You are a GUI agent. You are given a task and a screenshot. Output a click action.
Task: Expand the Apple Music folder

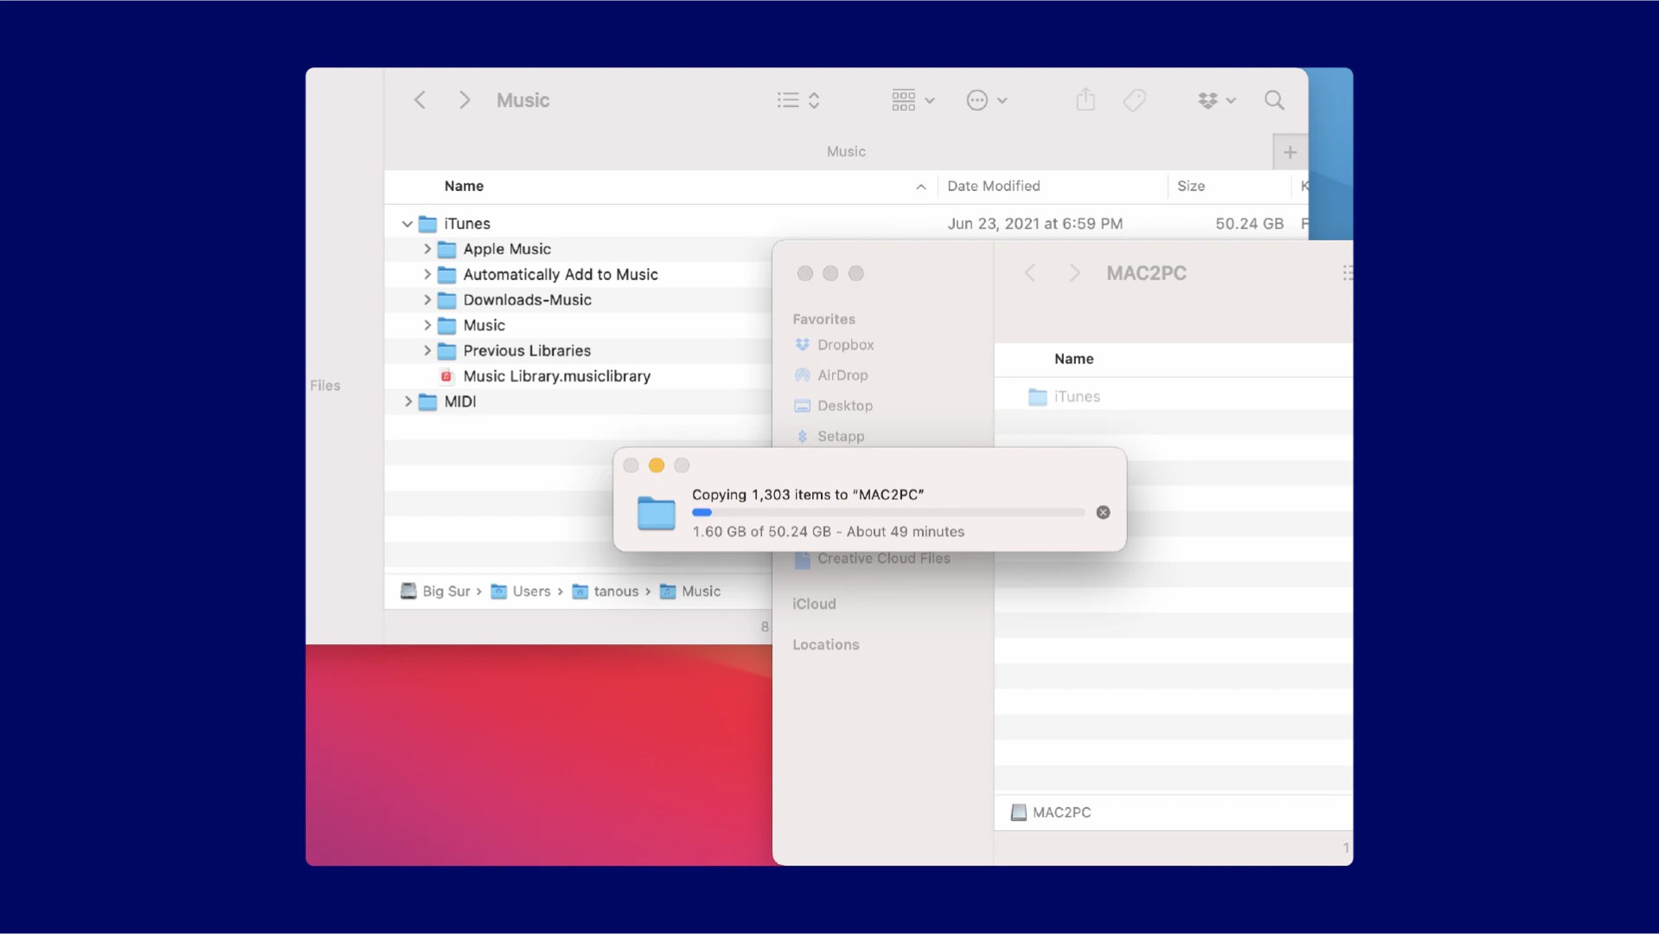pyautogui.click(x=426, y=249)
